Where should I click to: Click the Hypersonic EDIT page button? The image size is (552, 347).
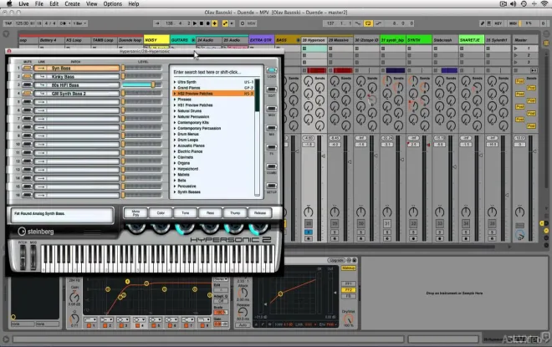click(272, 89)
